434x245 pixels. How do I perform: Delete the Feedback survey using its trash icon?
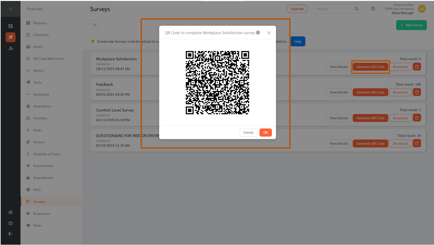coord(417,92)
